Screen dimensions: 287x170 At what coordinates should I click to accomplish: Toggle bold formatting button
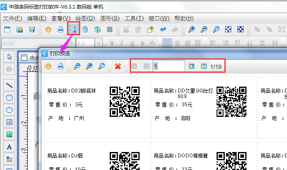click(x=111, y=43)
